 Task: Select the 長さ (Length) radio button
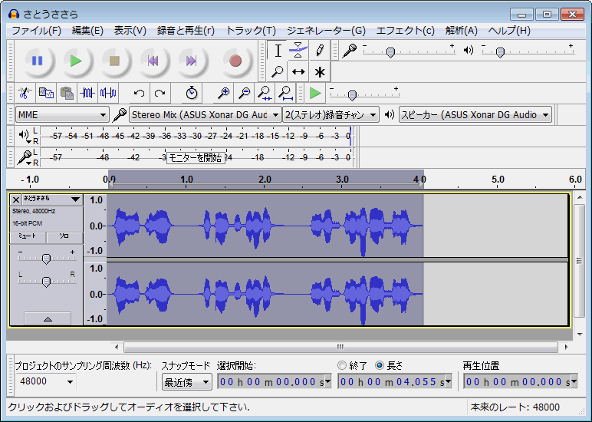(x=380, y=365)
